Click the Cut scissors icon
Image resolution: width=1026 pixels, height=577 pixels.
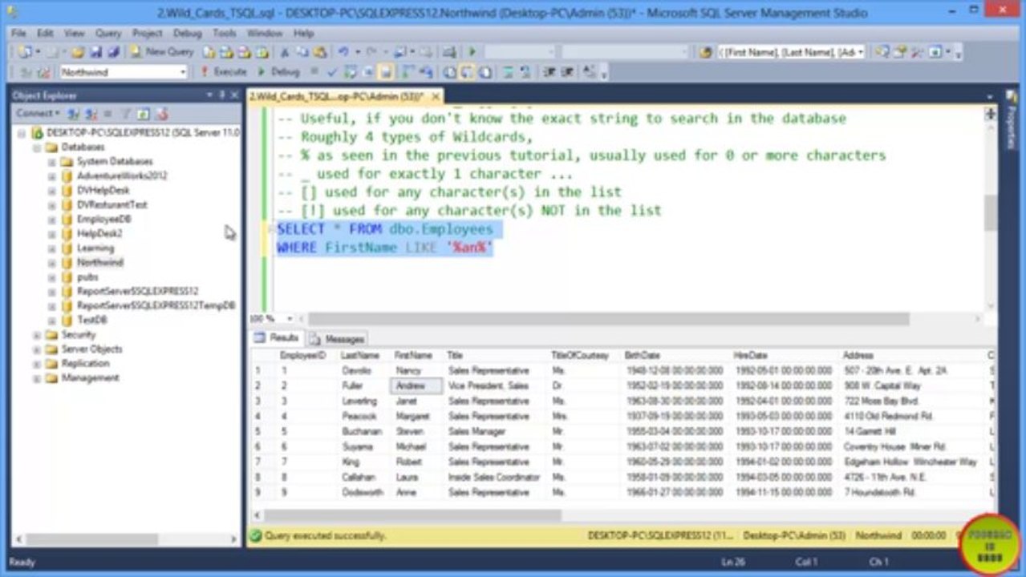click(x=284, y=52)
